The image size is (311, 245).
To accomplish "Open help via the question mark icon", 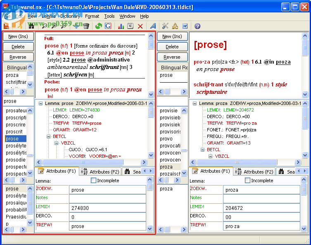I will pyautogui.click(x=197, y=26).
